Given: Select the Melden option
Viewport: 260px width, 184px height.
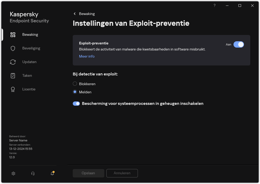Looking at the screenshot, I should click(x=75, y=92).
